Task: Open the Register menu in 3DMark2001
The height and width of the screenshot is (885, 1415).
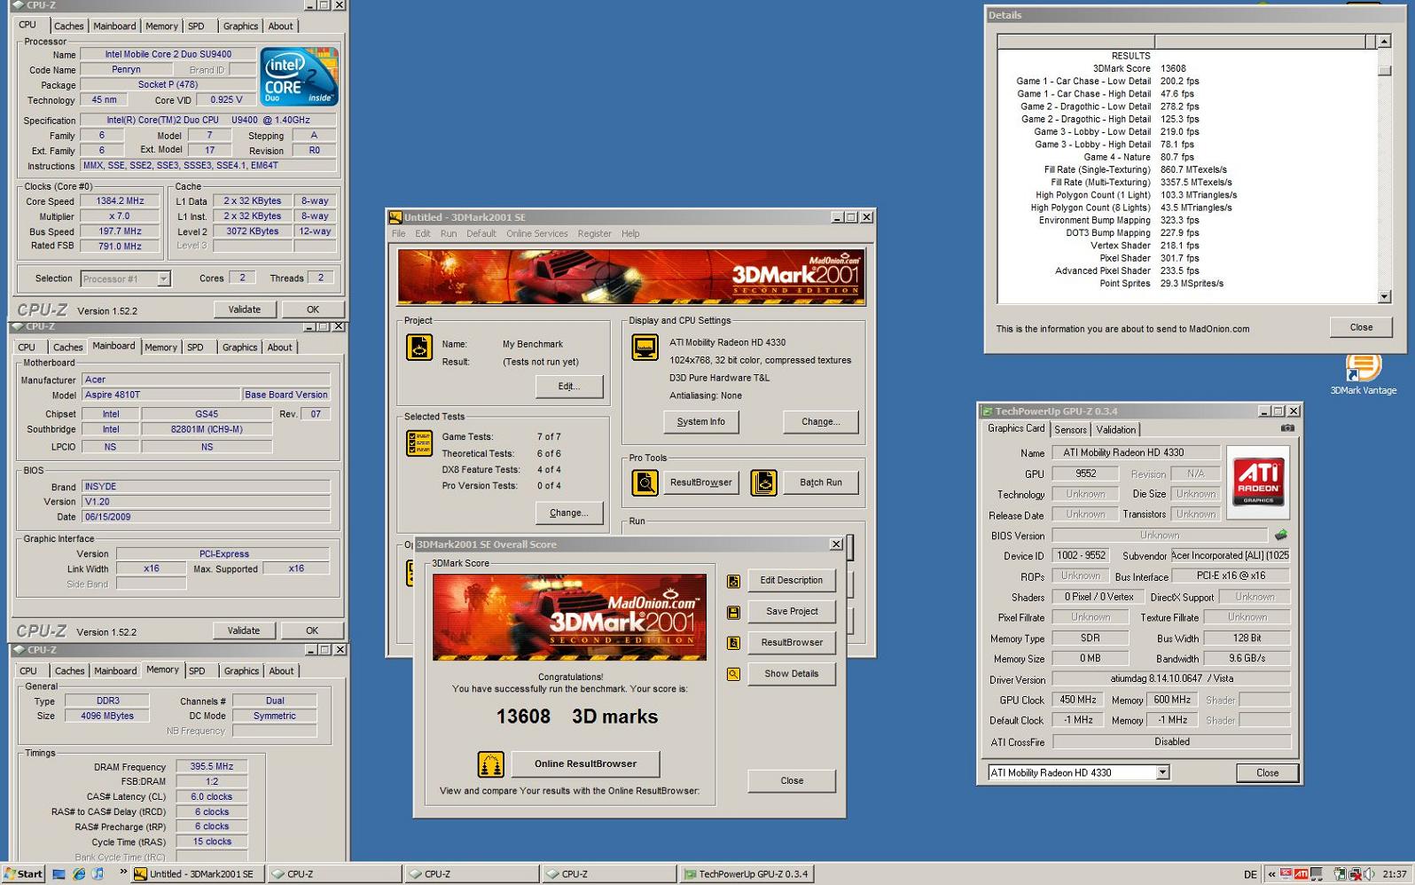Action: (x=594, y=234)
